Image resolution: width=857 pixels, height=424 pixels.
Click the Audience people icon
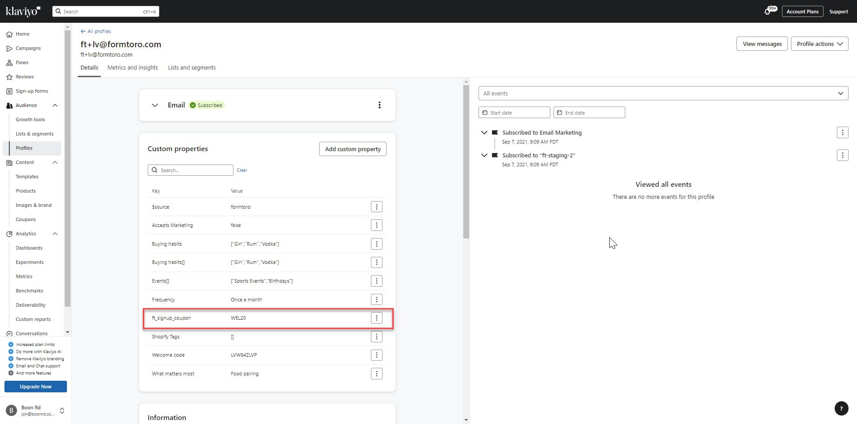coord(9,105)
